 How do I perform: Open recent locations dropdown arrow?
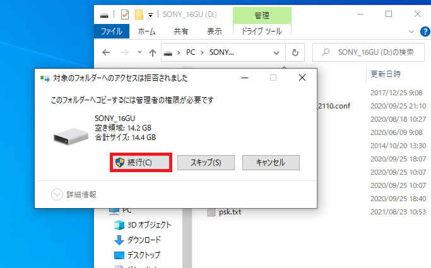tap(139, 52)
